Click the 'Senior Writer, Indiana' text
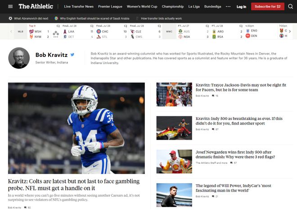Screen dimensions: 297x212 point(51,62)
